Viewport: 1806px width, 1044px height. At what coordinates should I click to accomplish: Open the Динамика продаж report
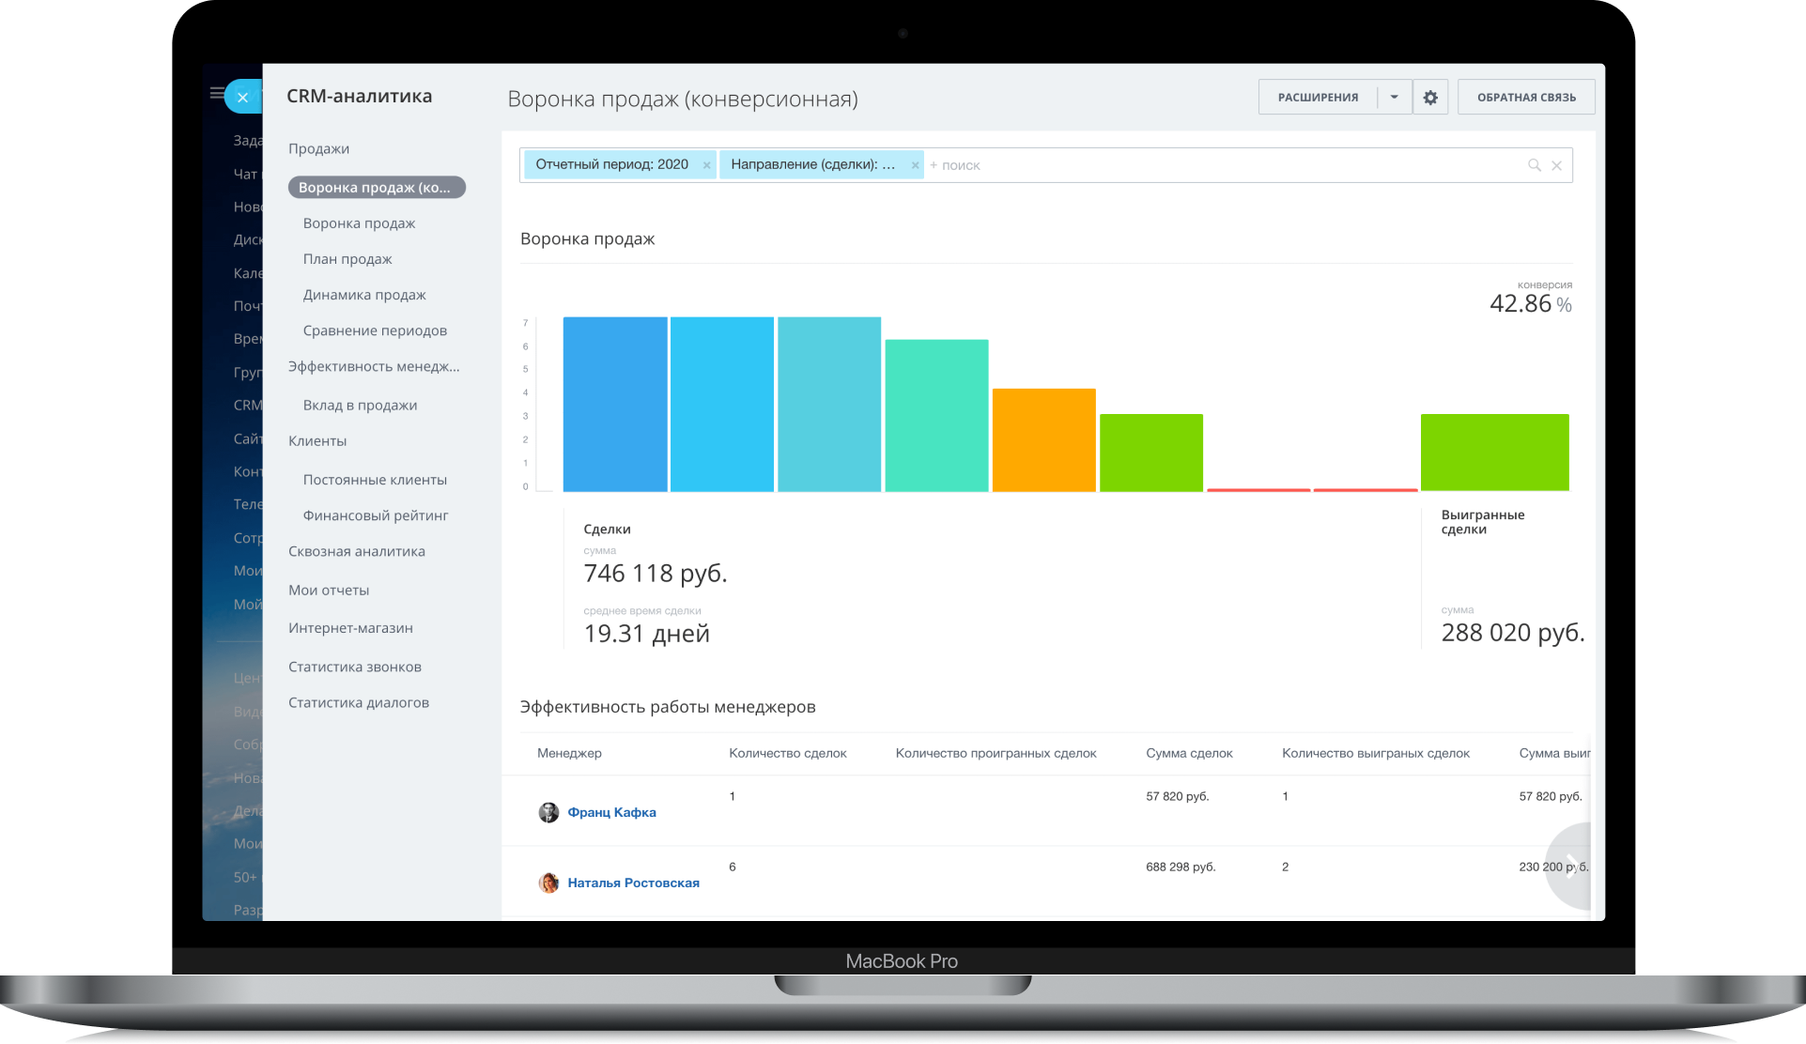(364, 295)
